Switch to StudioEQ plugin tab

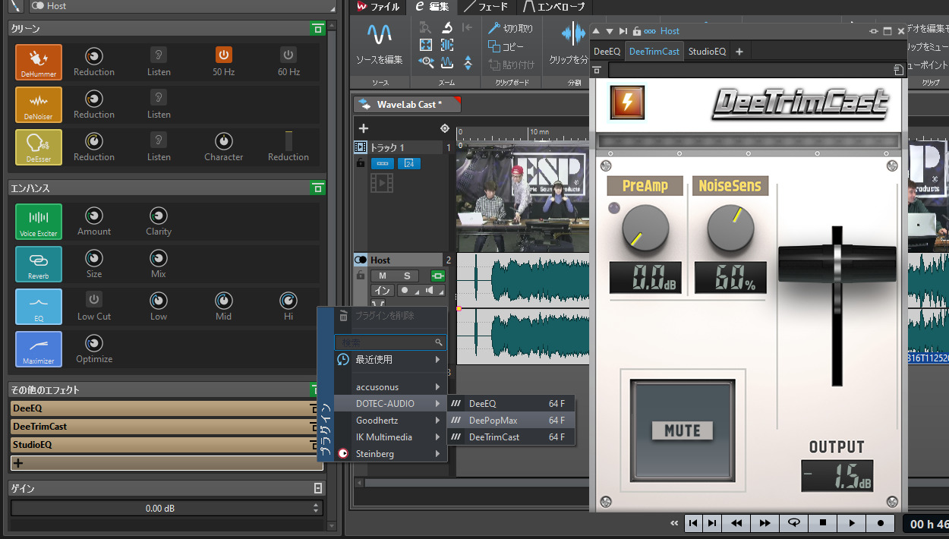(707, 52)
